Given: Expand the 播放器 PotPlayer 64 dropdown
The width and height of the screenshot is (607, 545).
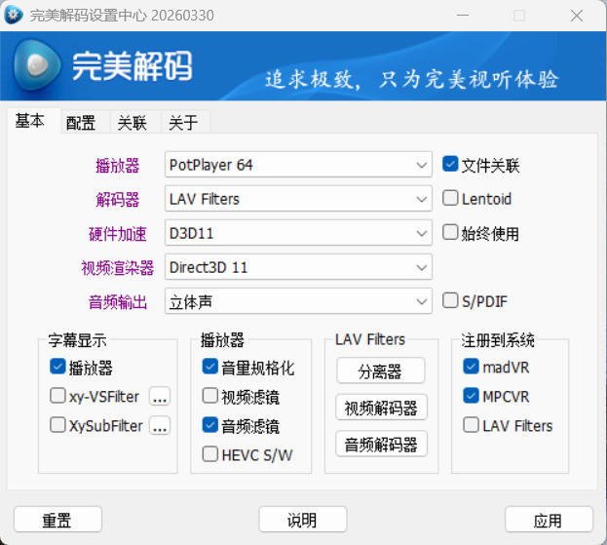Looking at the screenshot, I should (422, 165).
